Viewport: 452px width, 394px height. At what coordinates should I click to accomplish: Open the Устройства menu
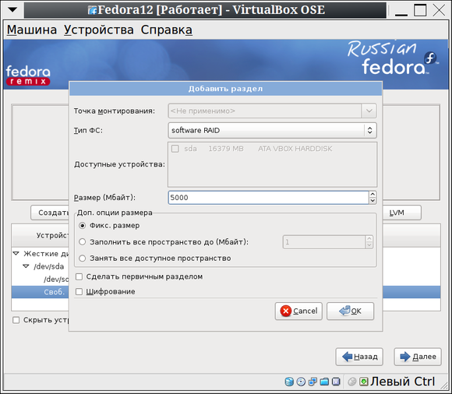coord(99,30)
